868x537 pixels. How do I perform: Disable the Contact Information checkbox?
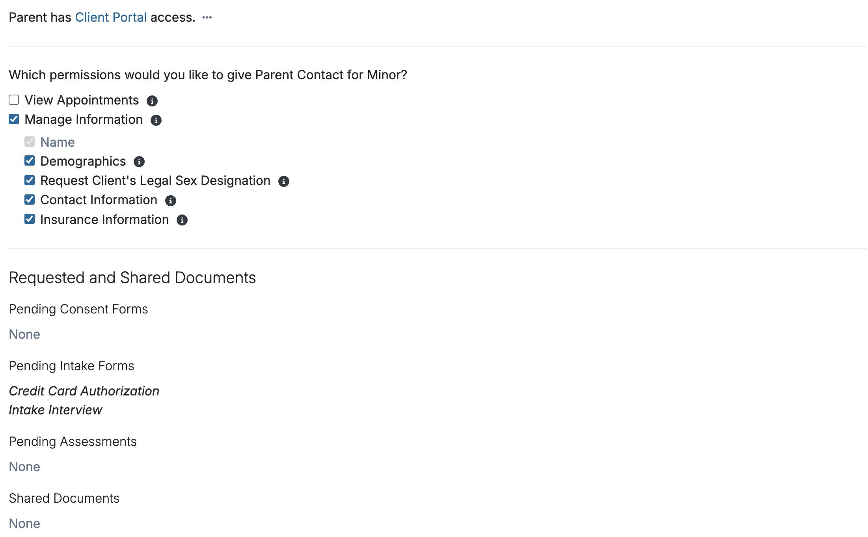(x=30, y=200)
